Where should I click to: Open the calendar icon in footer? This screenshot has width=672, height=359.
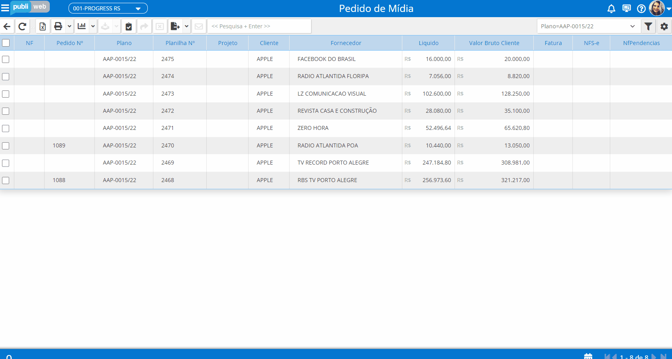pos(588,356)
